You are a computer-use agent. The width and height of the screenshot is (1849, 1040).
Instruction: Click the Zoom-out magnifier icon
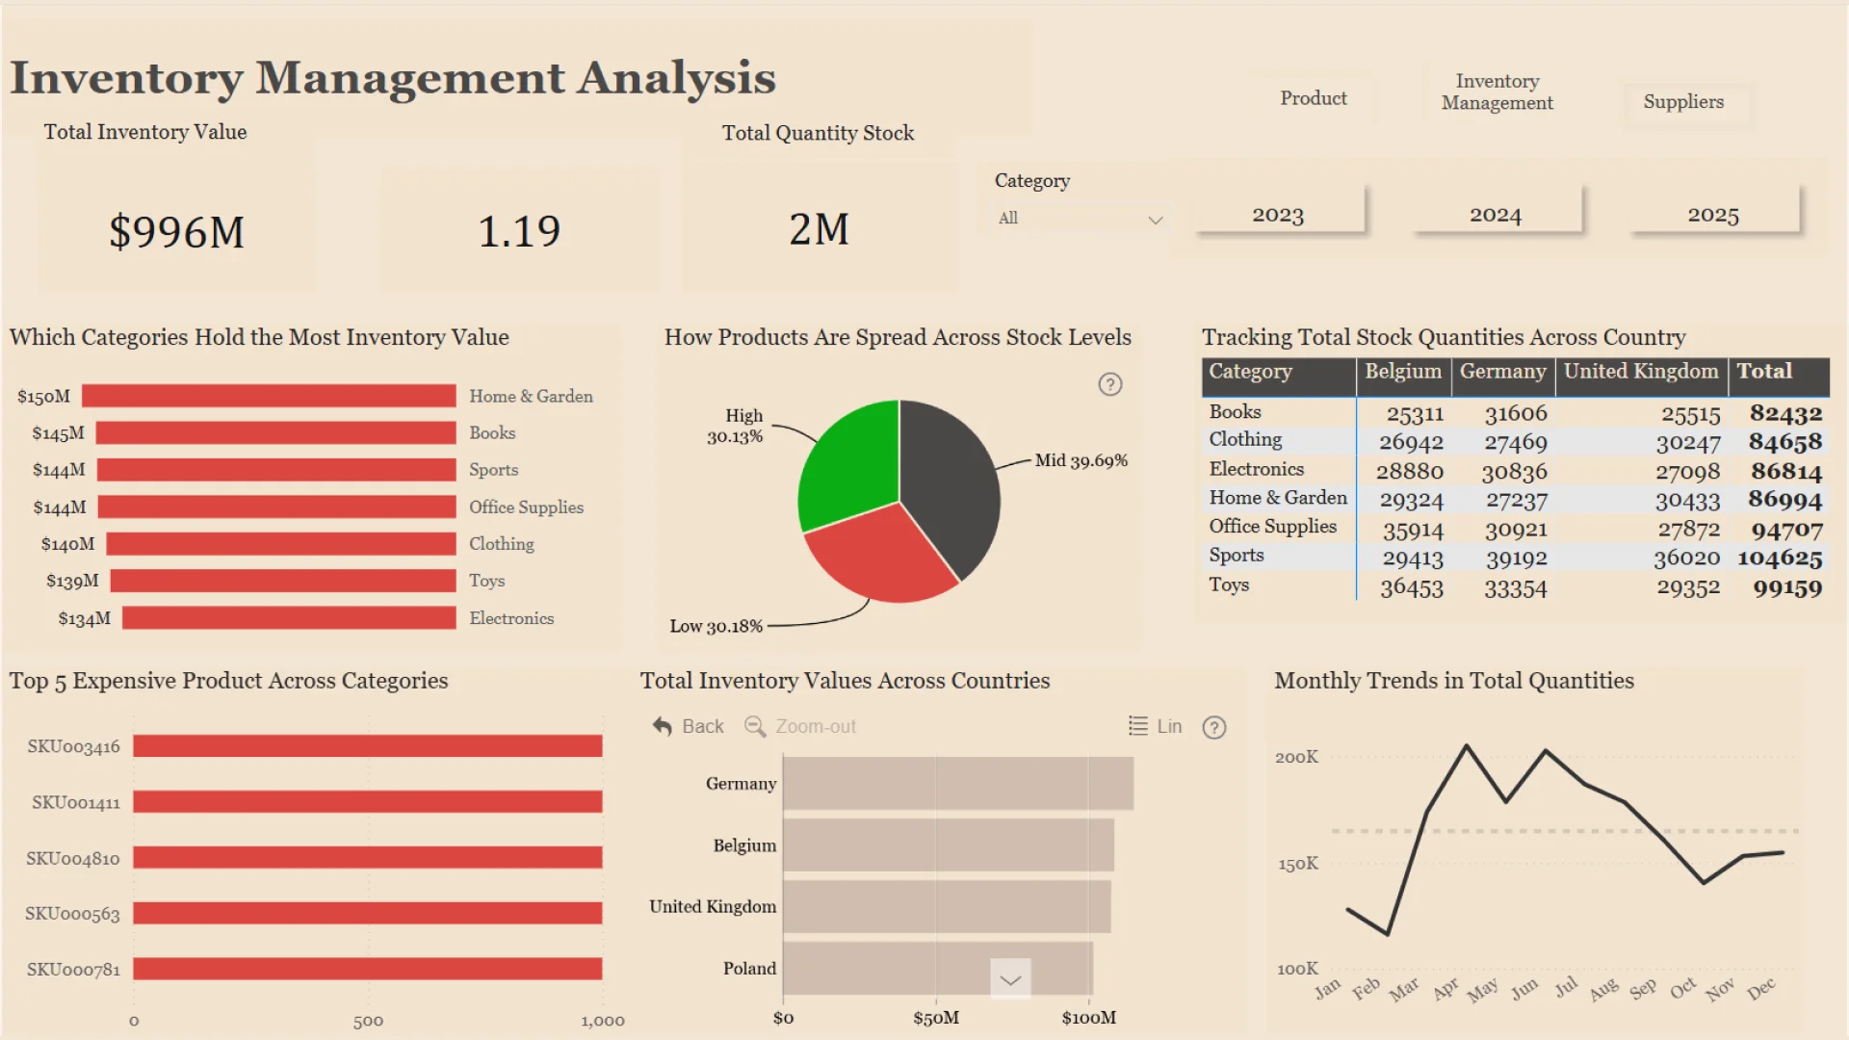pos(755,726)
